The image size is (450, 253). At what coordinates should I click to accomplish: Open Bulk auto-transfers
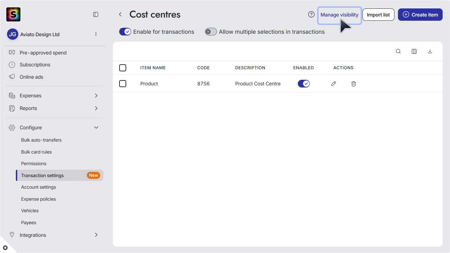click(x=41, y=140)
